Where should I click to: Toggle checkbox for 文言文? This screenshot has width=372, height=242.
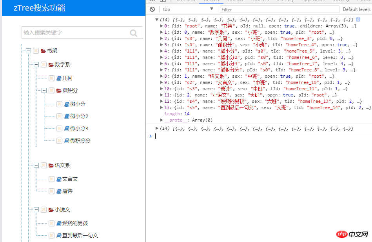(x=51, y=179)
